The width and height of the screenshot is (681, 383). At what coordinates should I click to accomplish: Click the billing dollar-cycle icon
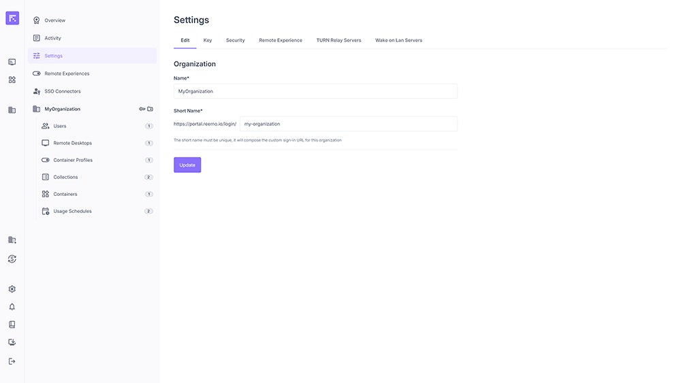pyautogui.click(x=12, y=259)
